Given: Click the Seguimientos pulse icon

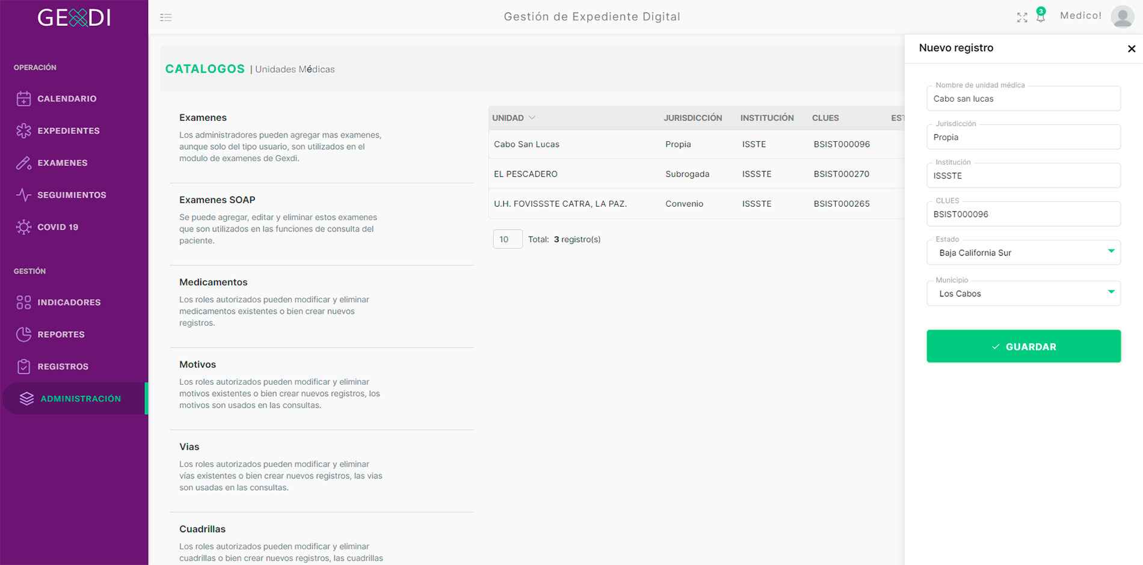Looking at the screenshot, I should [x=23, y=195].
